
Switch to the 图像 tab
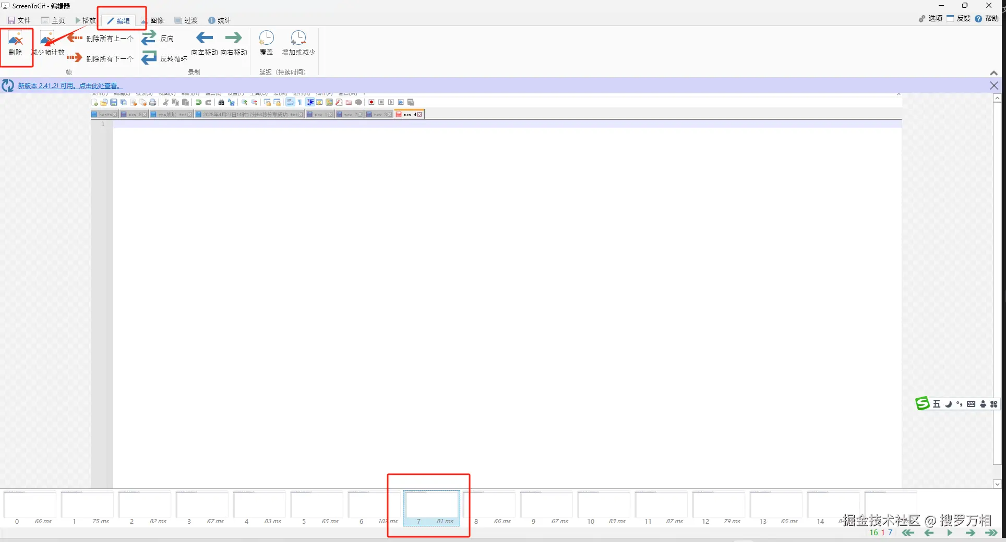click(152, 20)
